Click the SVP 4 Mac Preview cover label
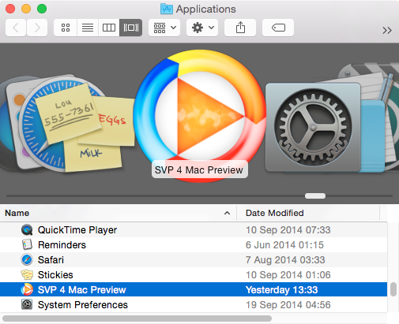 pos(199,169)
